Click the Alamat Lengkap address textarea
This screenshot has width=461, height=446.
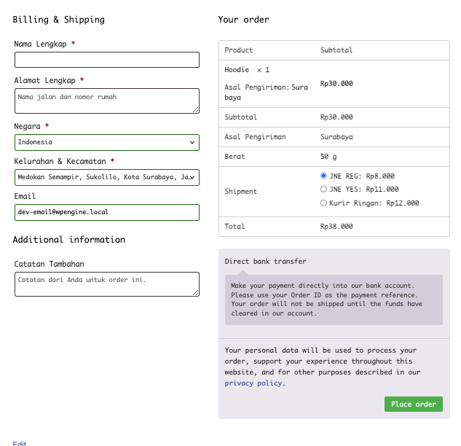[107, 101]
